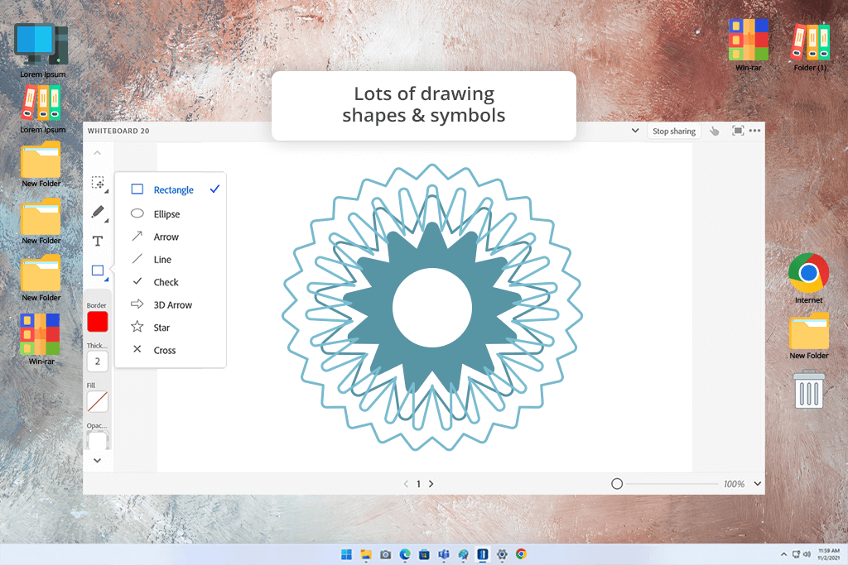848x565 pixels.
Task: Choose Line from the shapes menu
Action: point(171,259)
